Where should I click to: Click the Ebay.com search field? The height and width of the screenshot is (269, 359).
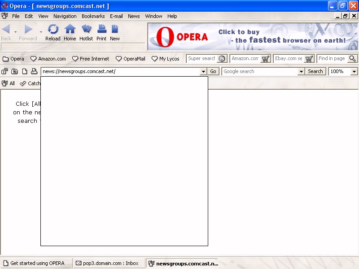pyautogui.click(x=289, y=59)
